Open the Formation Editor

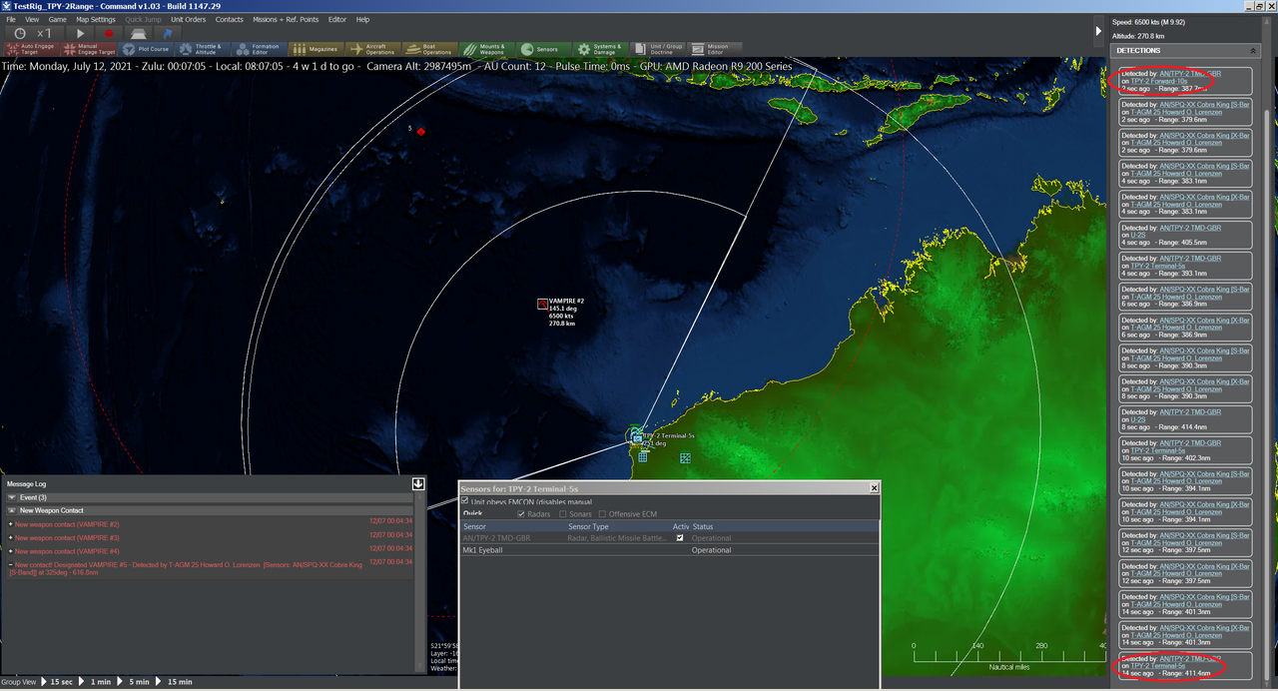259,49
